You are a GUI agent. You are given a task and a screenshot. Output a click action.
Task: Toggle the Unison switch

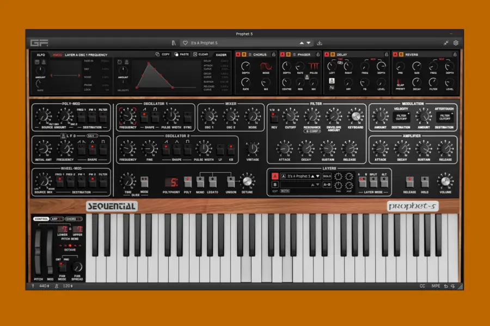click(x=231, y=182)
